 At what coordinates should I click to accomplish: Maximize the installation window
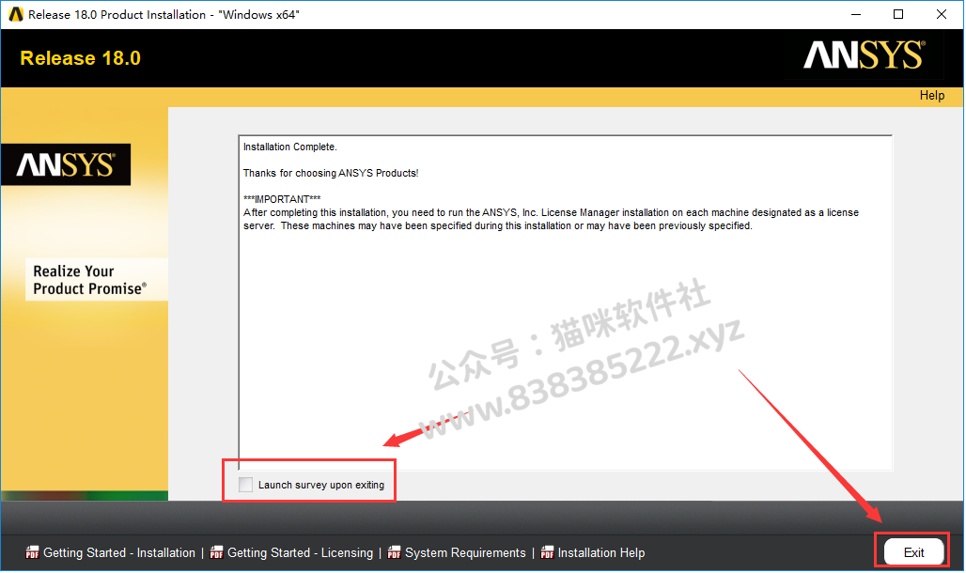point(898,14)
